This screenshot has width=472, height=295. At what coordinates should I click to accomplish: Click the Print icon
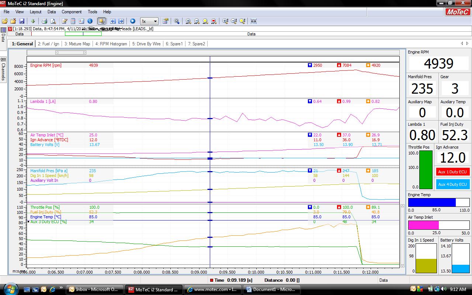[44, 21]
